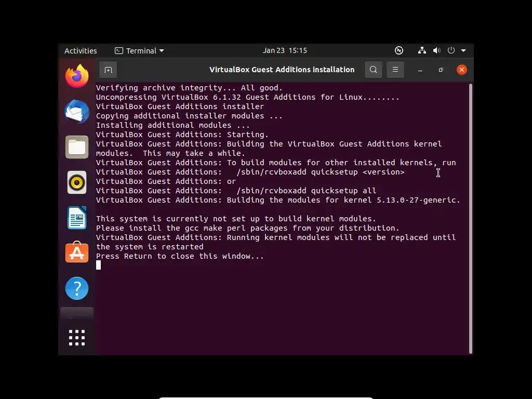Open the Terminal app menu dropdown
Image resolution: width=532 pixels, height=399 pixels.
tap(139, 51)
